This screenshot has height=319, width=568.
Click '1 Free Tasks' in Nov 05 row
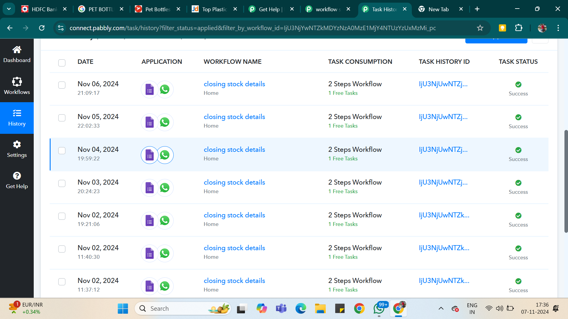[343, 126]
